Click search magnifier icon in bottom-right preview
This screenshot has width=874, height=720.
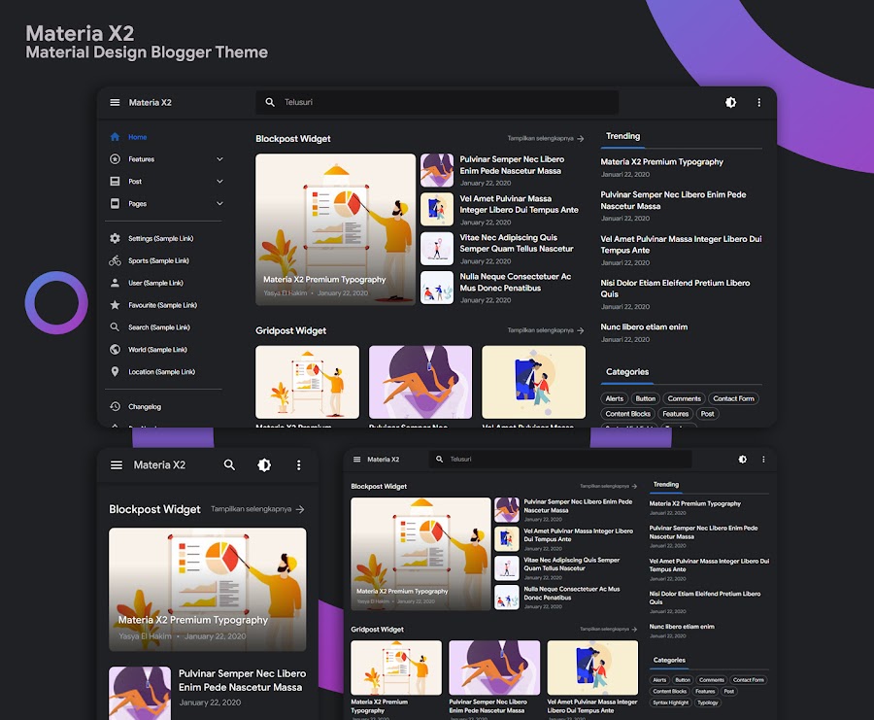tap(439, 459)
